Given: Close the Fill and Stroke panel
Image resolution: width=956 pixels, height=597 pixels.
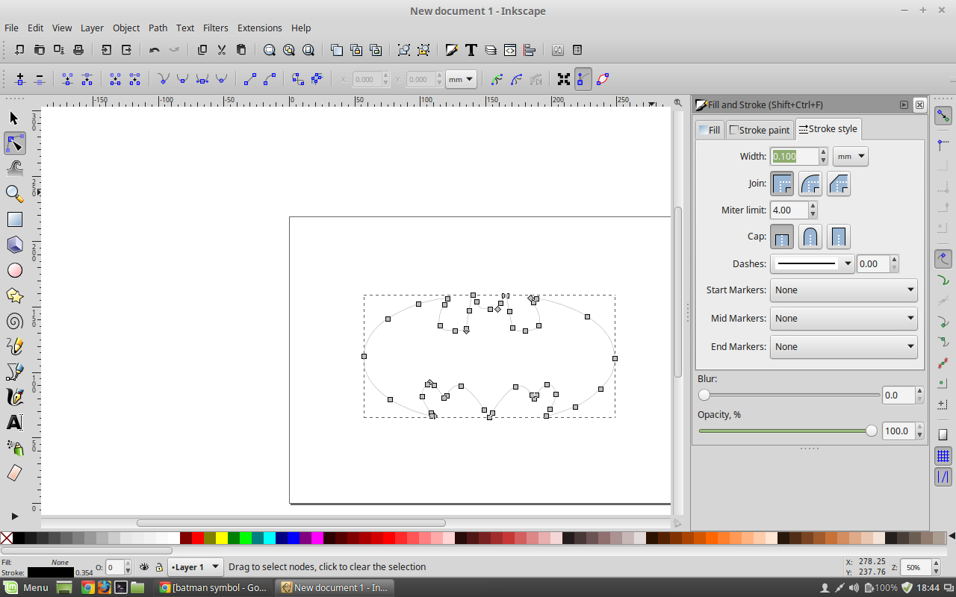Looking at the screenshot, I should tap(919, 105).
